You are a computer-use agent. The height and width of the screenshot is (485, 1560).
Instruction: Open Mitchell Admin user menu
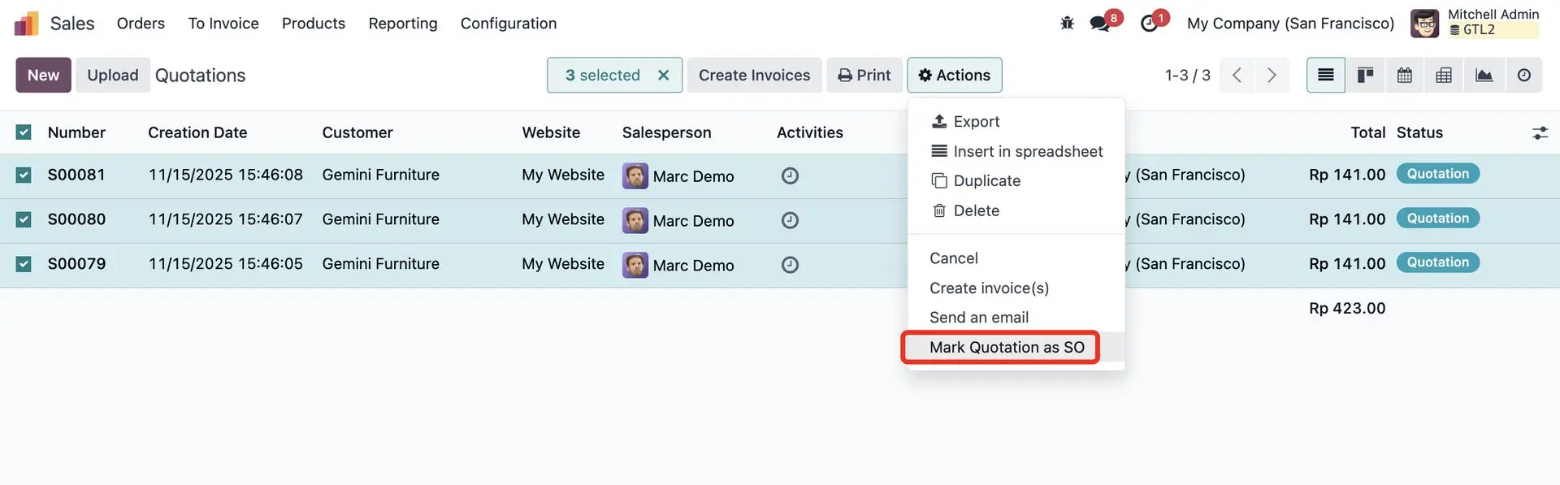tap(1475, 23)
